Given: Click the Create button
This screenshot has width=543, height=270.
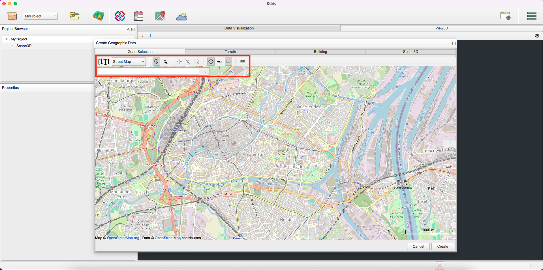Looking at the screenshot, I should [x=442, y=246].
